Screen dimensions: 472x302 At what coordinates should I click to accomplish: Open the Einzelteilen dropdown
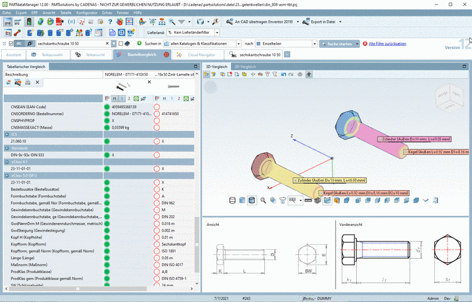pyautogui.click(x=315, y=43)
